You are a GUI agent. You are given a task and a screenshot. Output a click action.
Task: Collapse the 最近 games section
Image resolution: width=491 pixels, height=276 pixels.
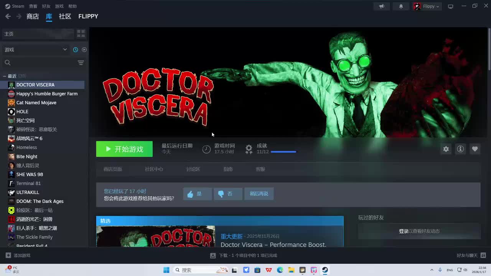pos(4,76)
